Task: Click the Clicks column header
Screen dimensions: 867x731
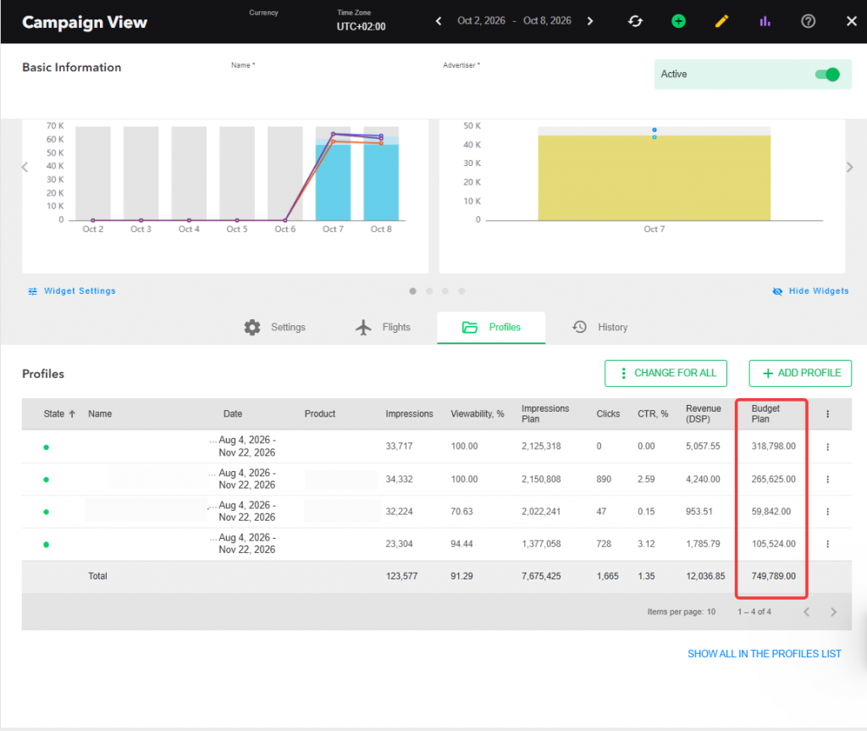Action: (x=608, y=414)
